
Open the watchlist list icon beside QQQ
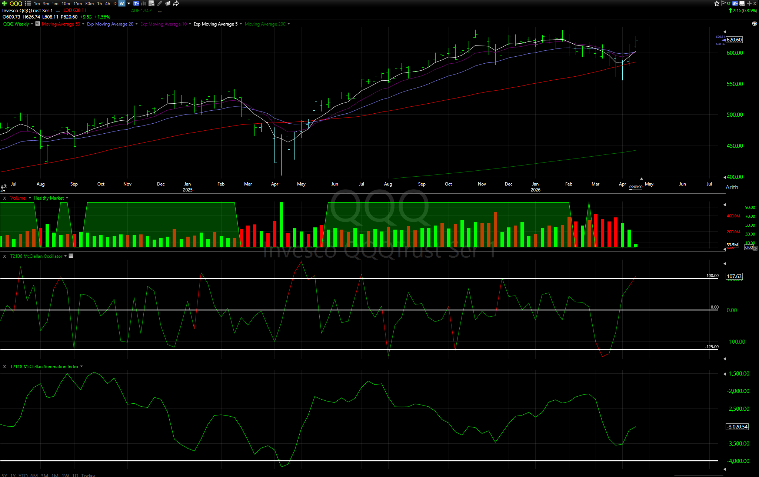[x=28, y=3]
